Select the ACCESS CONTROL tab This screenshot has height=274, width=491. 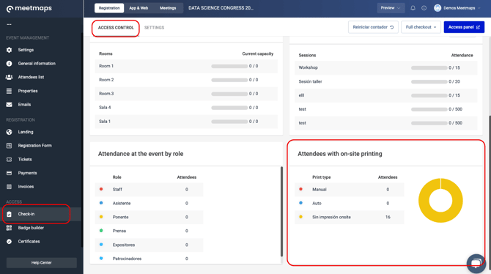point(116,28)
